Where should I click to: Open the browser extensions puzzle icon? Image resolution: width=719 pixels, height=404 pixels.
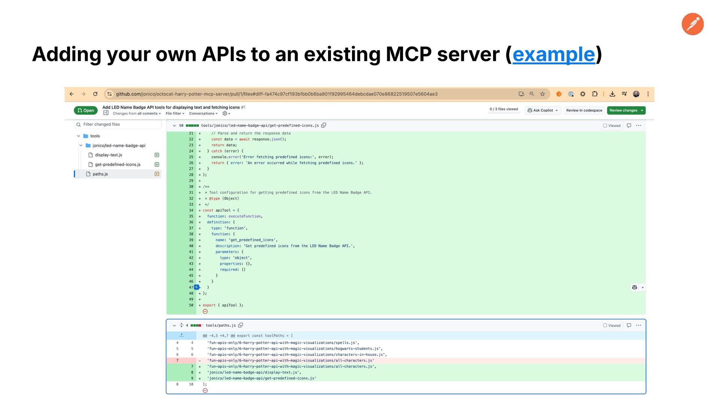click(595, 94)
